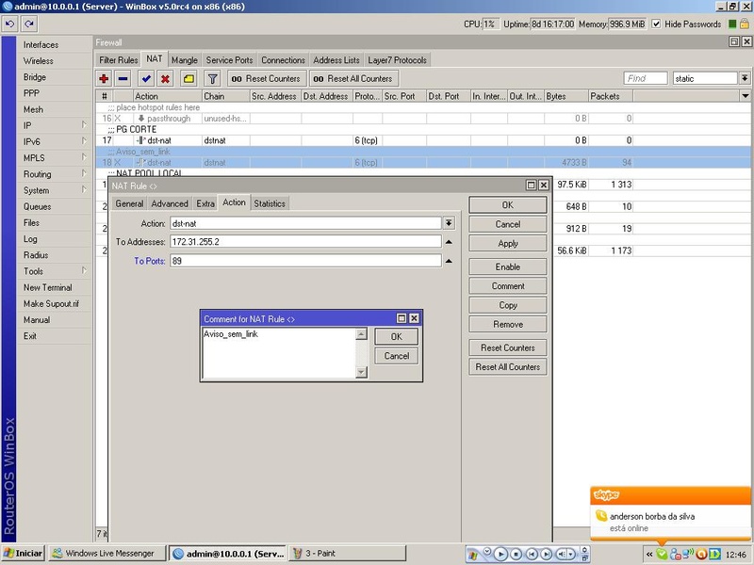This screenshot has width=754, height=565.
Task: Collapse the To Addresses field arrow
Action: tap(449, 242)
